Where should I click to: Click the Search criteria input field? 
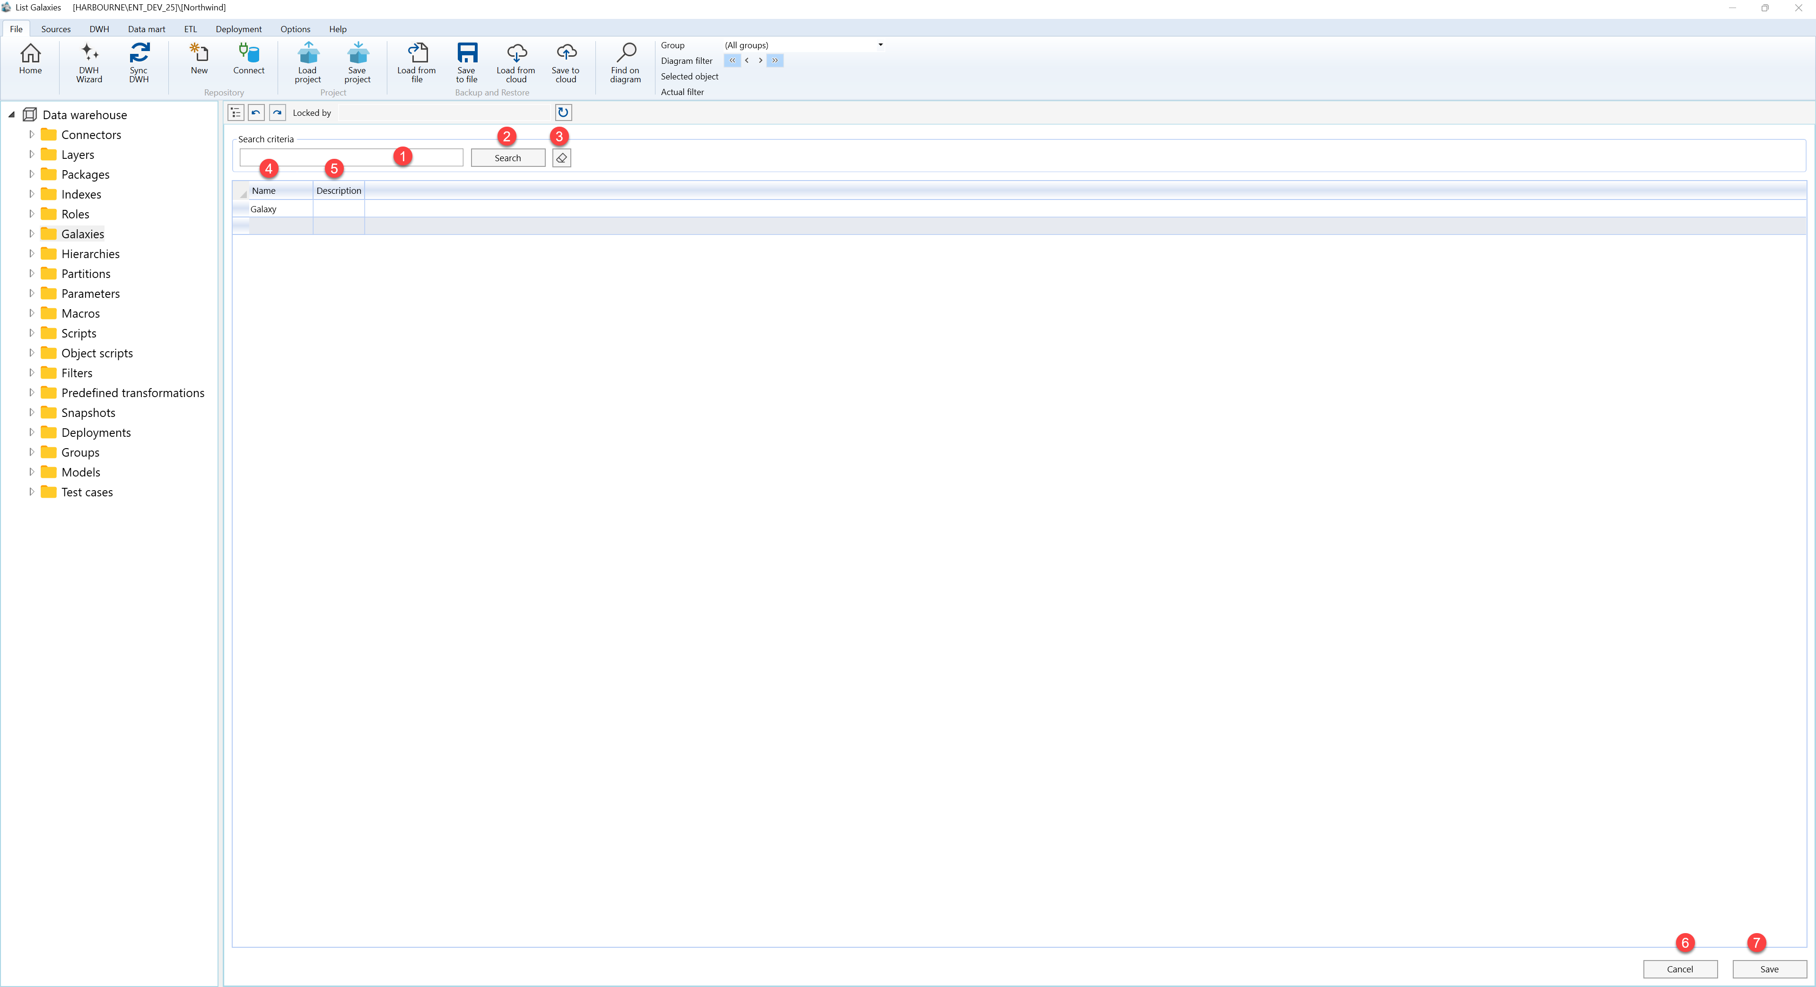click(351, 158)
